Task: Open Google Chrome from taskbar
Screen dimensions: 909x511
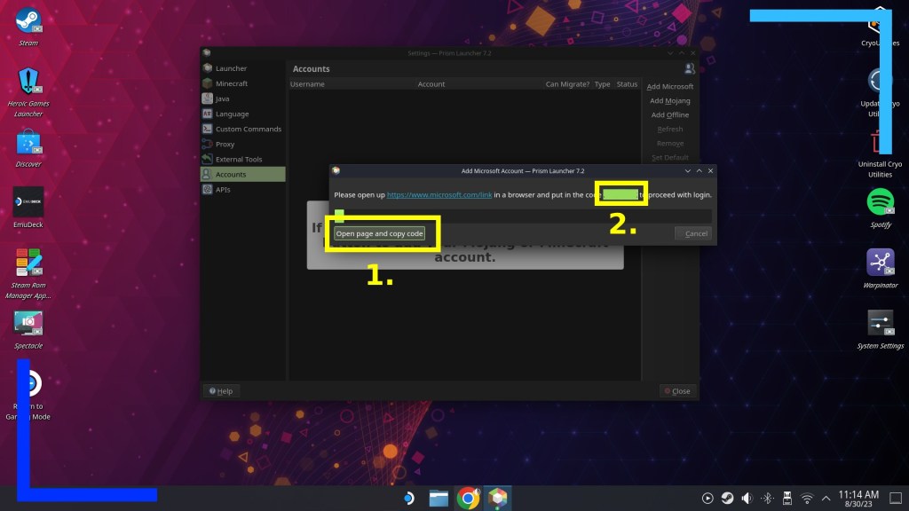Action: click(x=468, y=499)
